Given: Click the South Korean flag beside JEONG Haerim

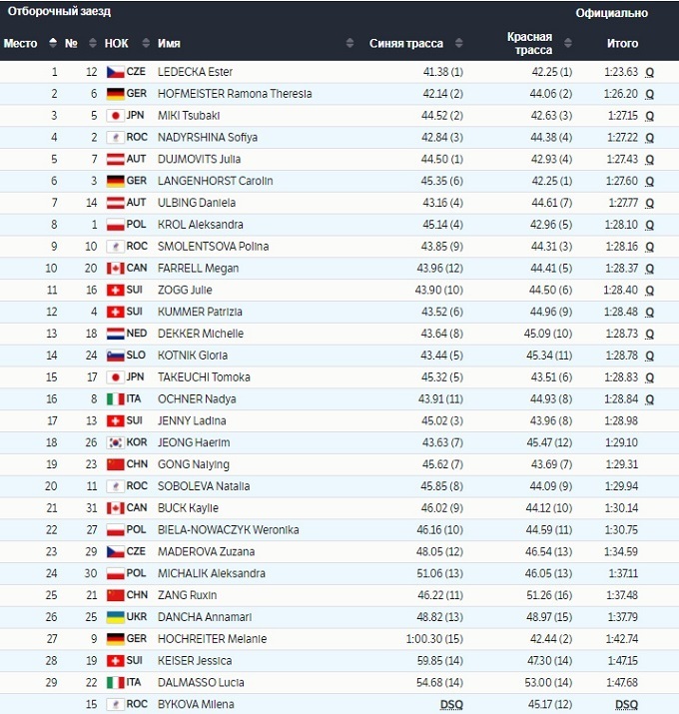Looking at the screenshot, I should [x=115, y=442].
